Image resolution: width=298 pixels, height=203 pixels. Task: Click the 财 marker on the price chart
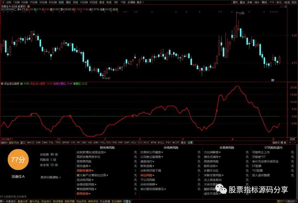click(x=273, y=80)
